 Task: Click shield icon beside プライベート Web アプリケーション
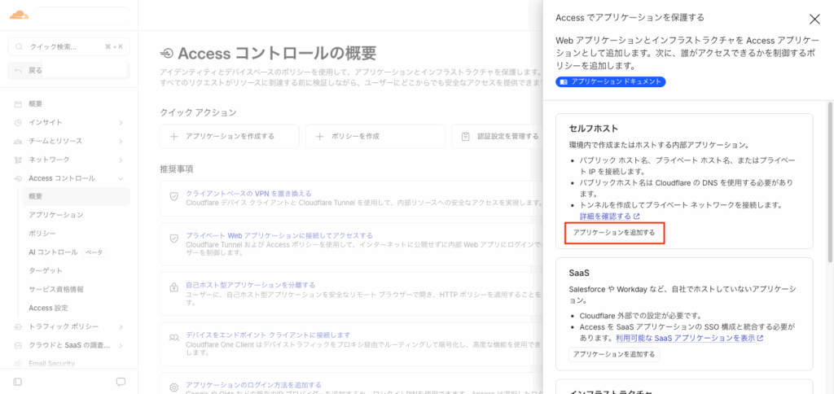point(173,239)
